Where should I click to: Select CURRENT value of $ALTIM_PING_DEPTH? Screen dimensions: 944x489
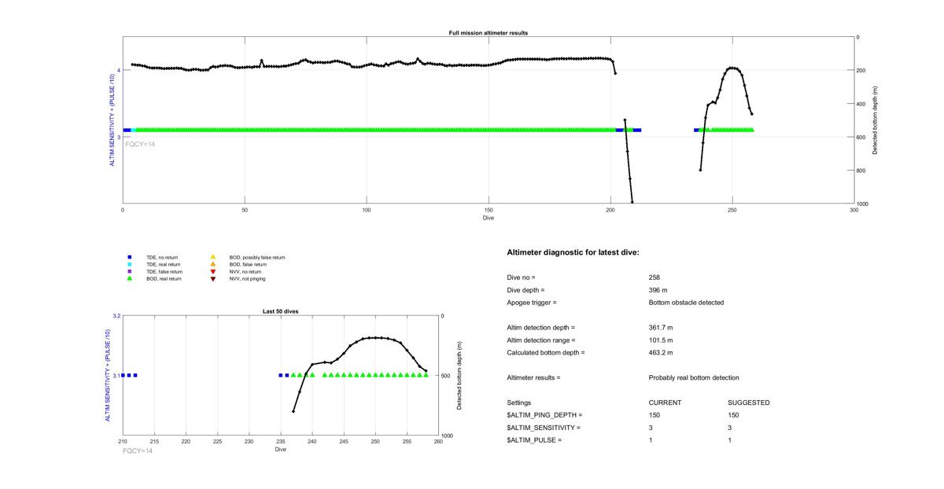click(x=655, y=415)
